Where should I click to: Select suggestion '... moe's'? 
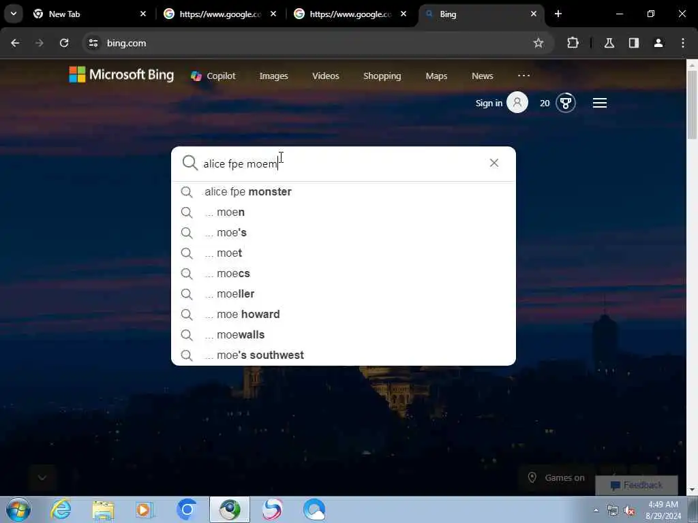coord(344,233)
